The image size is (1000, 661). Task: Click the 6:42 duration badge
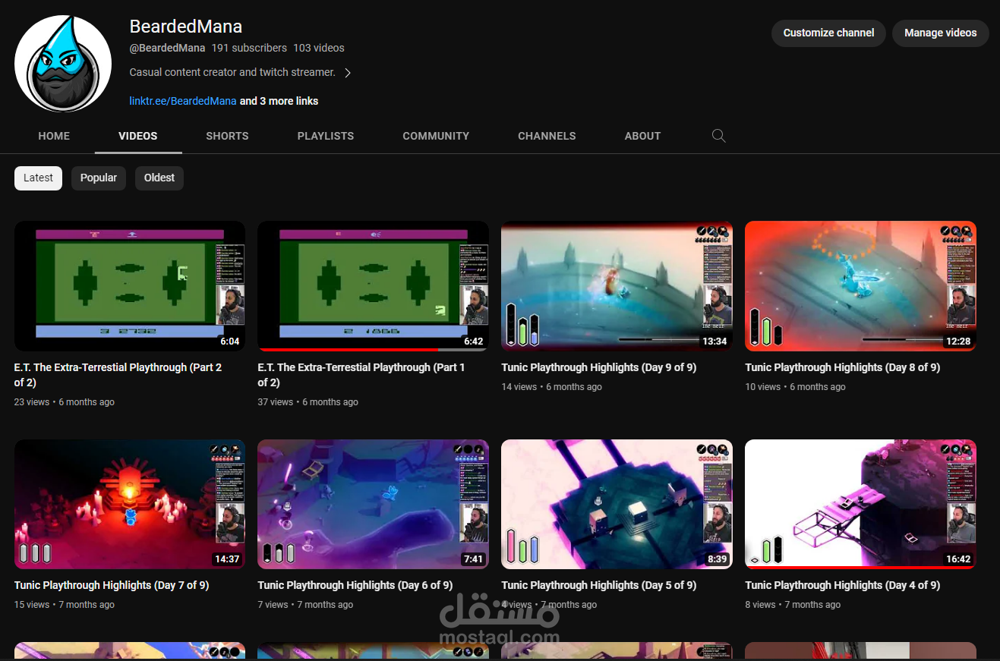click(x=474, y=342)
